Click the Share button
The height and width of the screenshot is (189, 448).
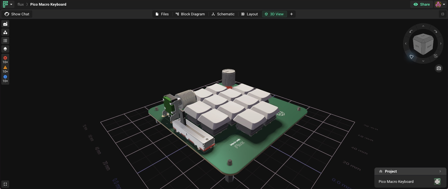[422, 4]
